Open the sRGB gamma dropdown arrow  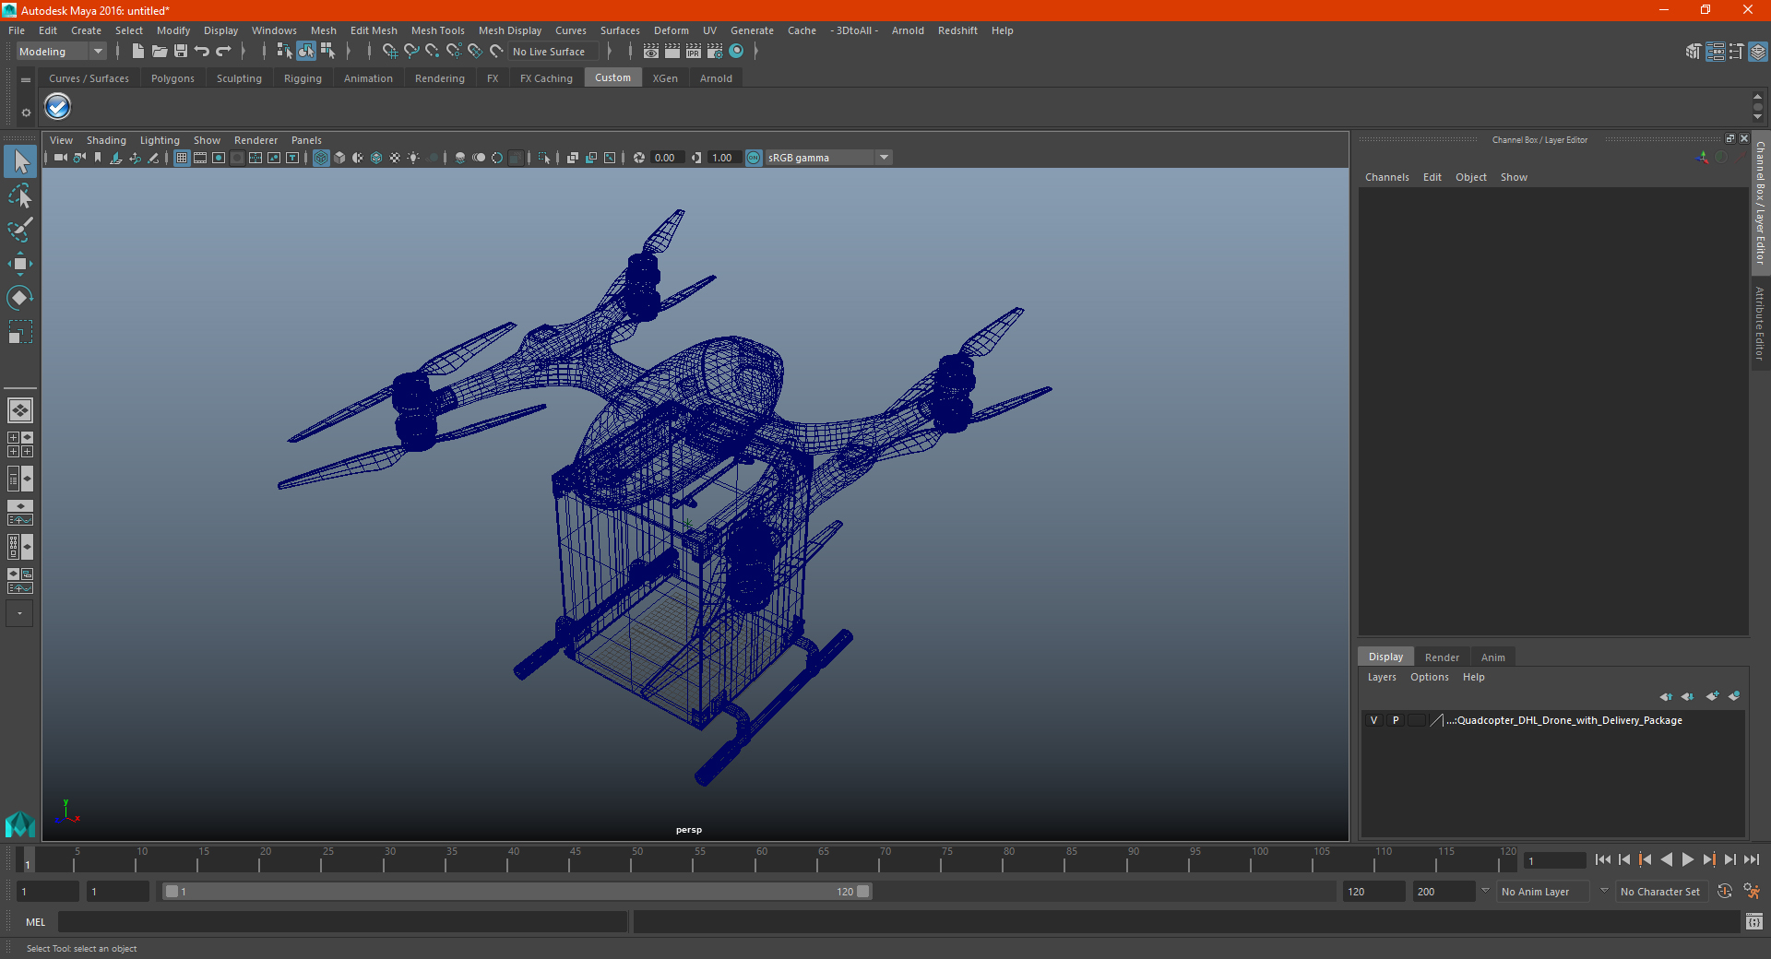point(884,158)
